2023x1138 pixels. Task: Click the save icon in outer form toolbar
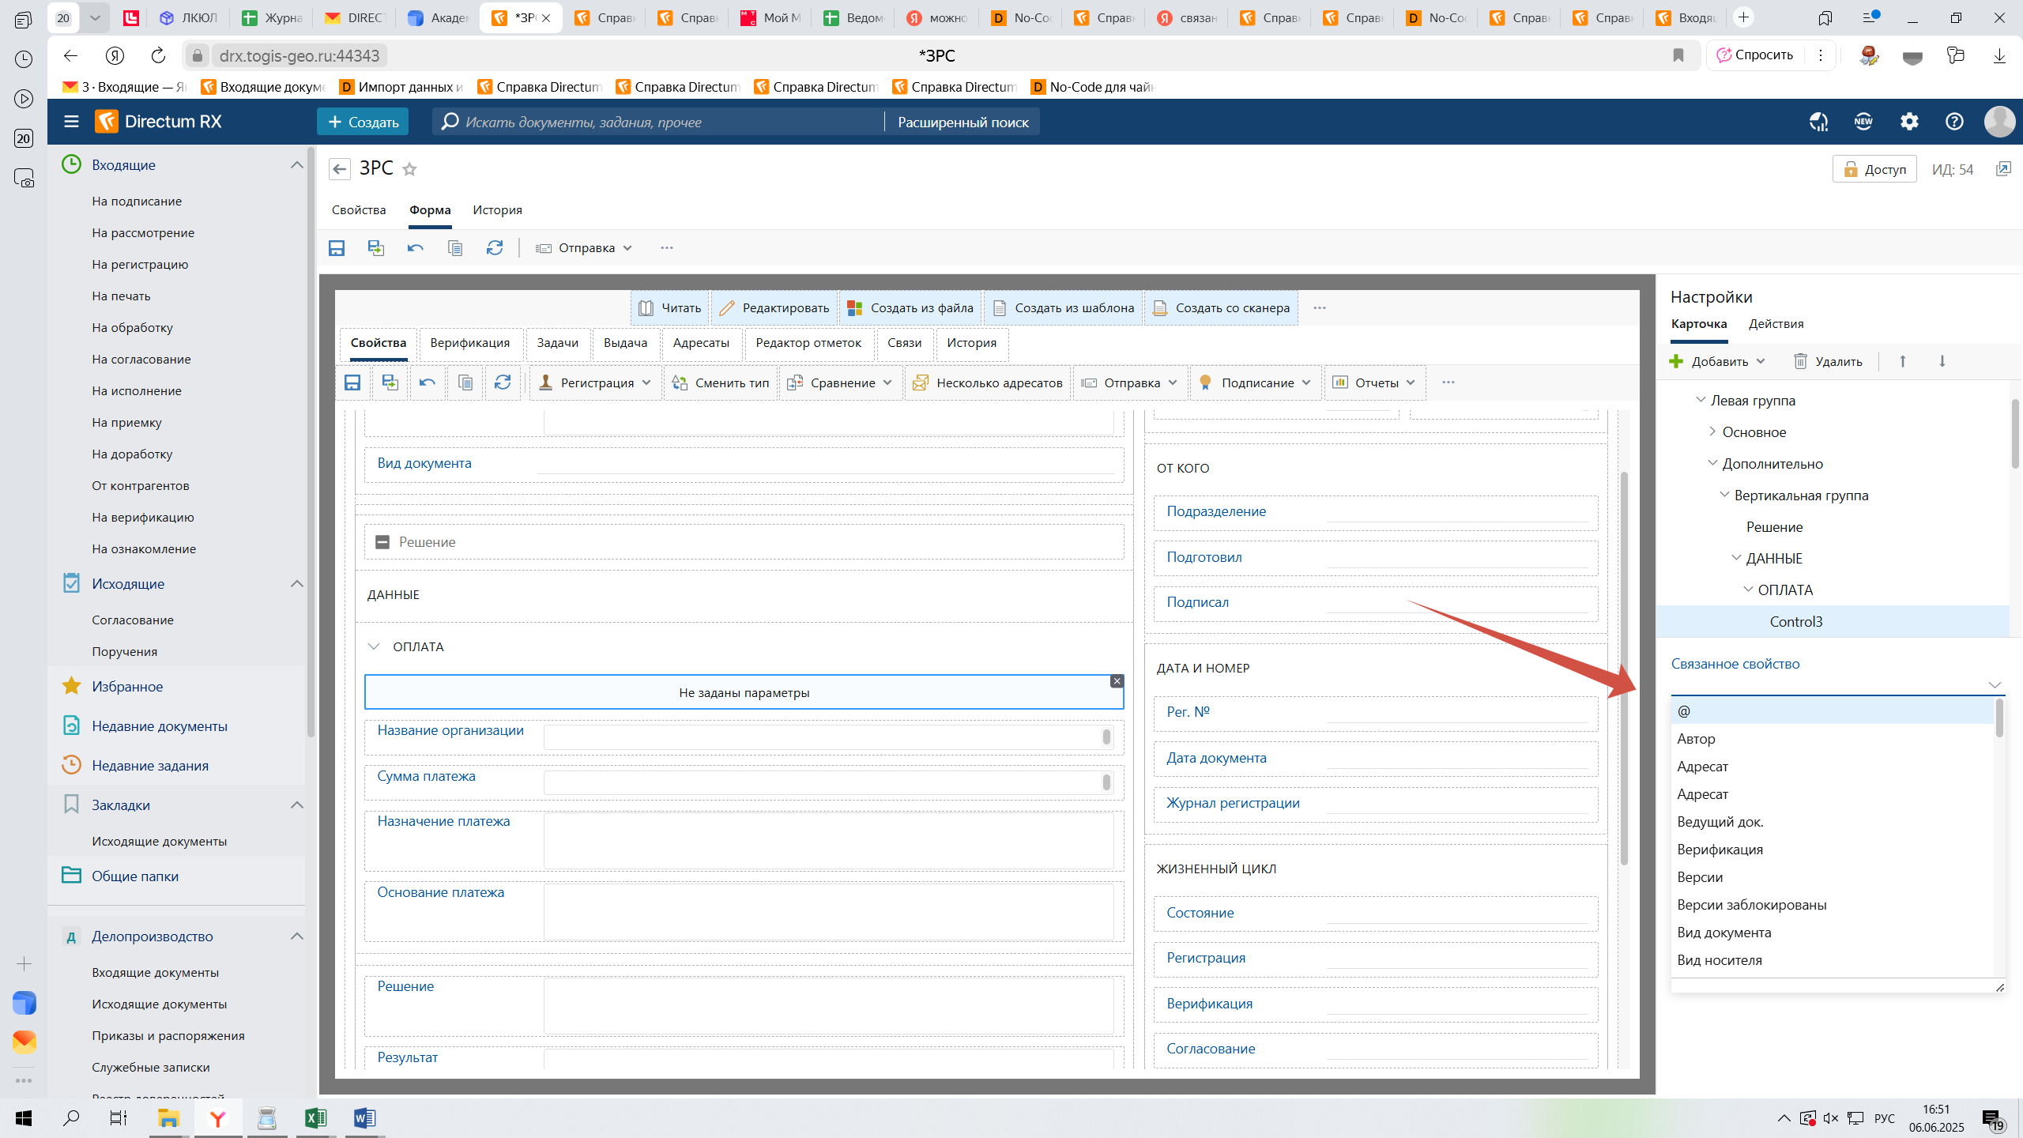(x=337, y=248)
